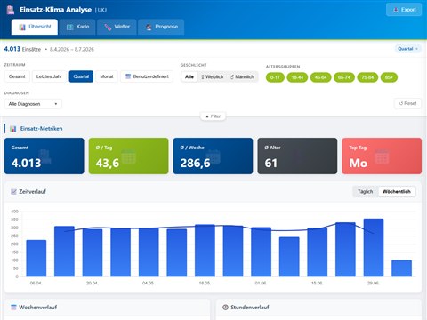427x320 pixels.
Task: Click calendar icon on Ø / Tag card
Action: (128, 156)
